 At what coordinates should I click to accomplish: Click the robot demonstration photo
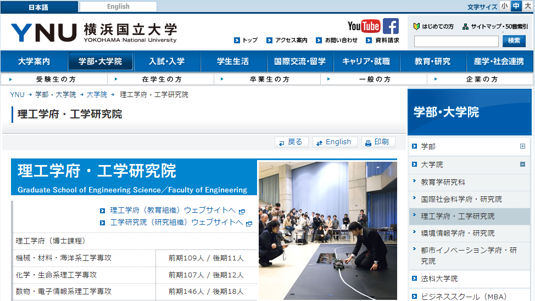327,230
